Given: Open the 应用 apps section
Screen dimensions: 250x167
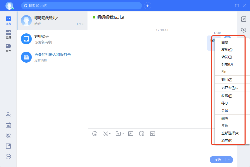Looking at the screenshot, I should pos(8,34).
